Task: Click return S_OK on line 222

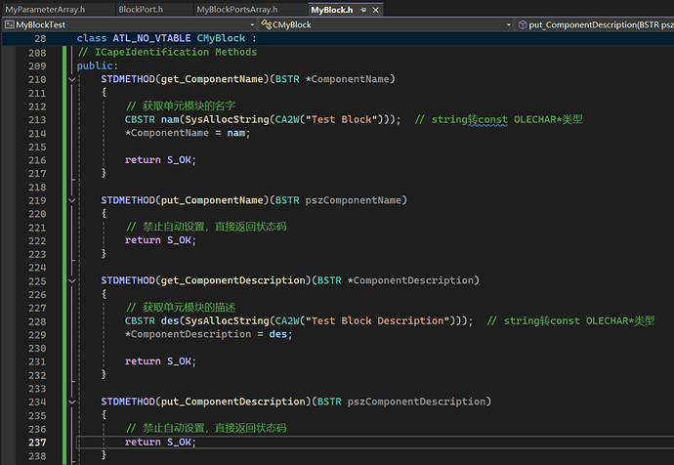Action: pyautogui.click(x=160, y=240)
